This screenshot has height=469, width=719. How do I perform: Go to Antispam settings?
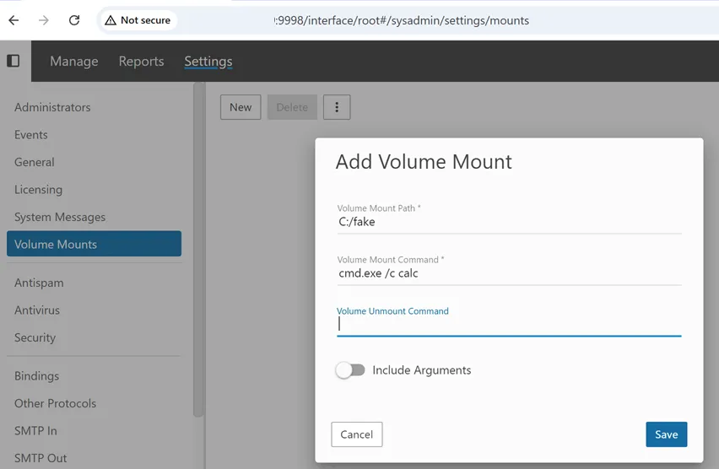click(x=39, y=283)
